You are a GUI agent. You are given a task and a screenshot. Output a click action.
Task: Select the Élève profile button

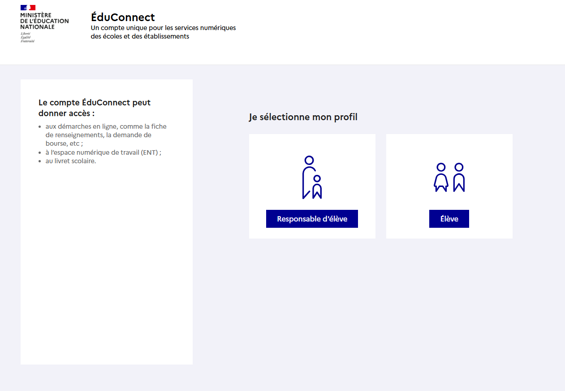click(x=449, y=219)
